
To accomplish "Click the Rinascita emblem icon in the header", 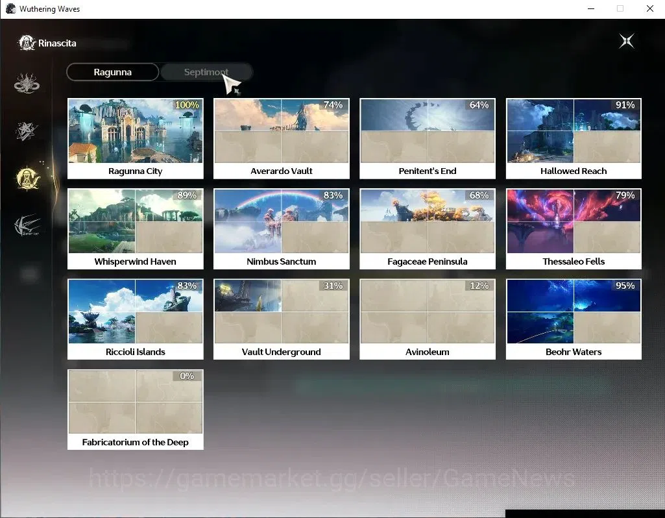I will pyautogui.click(x=27, y=43).
